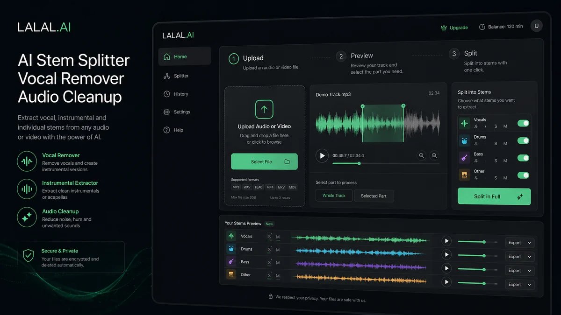Choose Whole Track to process
Viewport: 561px width, 315px height.
point(334,196)
